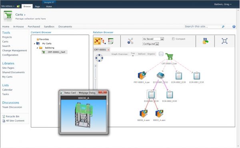
Task: Click the navigate-up folder icon beside Site Actions
Action: click(18, 6)
